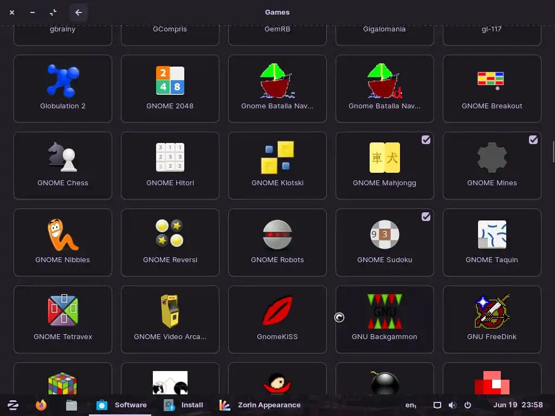The height and width of the screenshot is (416, 555).
Task: Open the GNOME Tetravex icon
Action: tap(63, 310)
